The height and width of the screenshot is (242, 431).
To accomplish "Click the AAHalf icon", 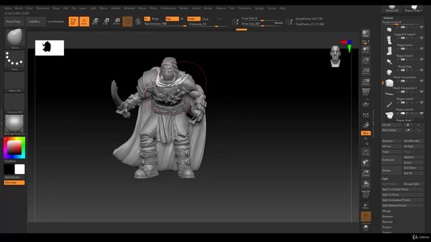I will pos(366,82).
